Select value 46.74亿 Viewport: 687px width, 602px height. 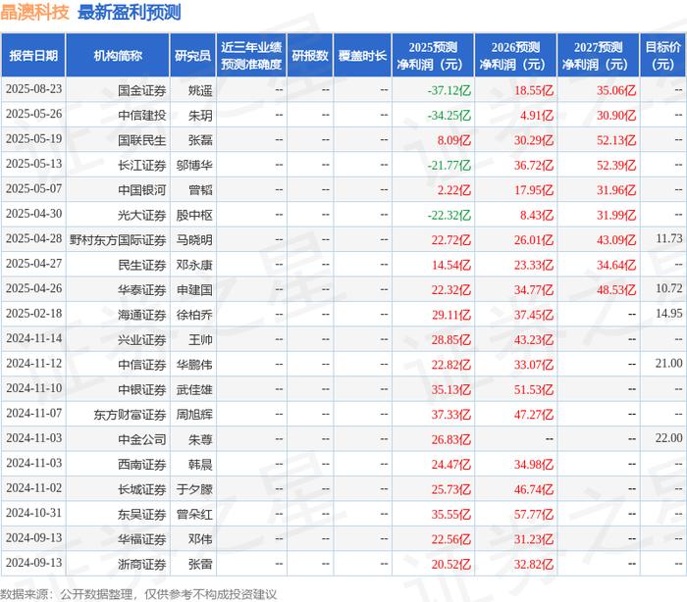point(534,490)
